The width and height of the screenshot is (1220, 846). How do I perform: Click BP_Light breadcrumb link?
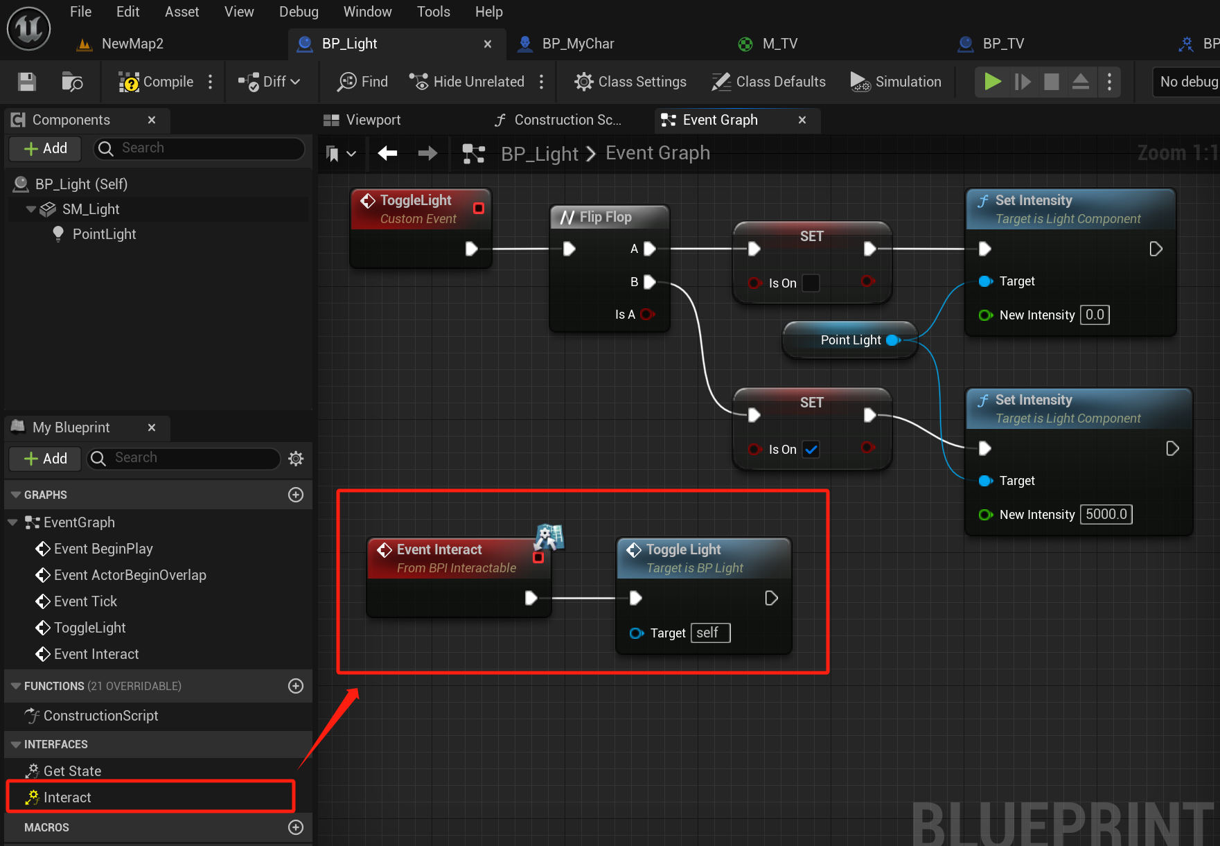(x=539, y=153)
